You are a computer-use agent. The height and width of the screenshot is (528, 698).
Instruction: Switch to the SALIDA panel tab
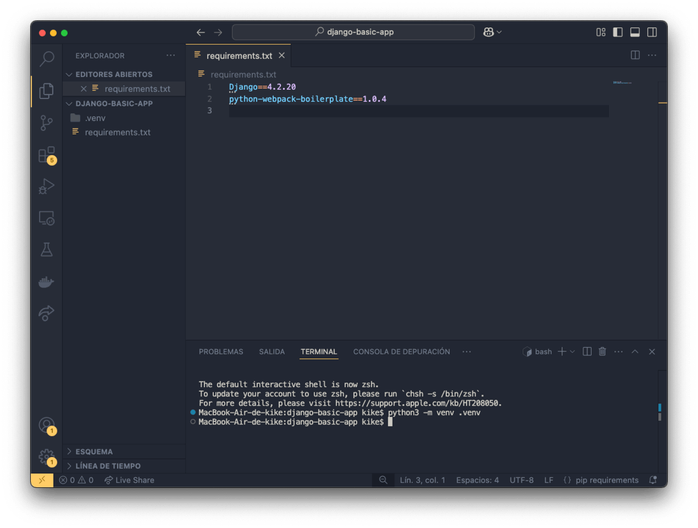click(272, 352)
